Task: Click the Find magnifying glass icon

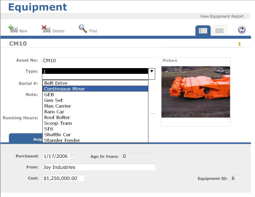Action: coord(83,29)
